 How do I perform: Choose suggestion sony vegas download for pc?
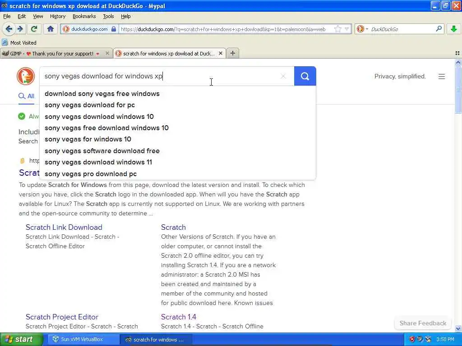(178, 105)
